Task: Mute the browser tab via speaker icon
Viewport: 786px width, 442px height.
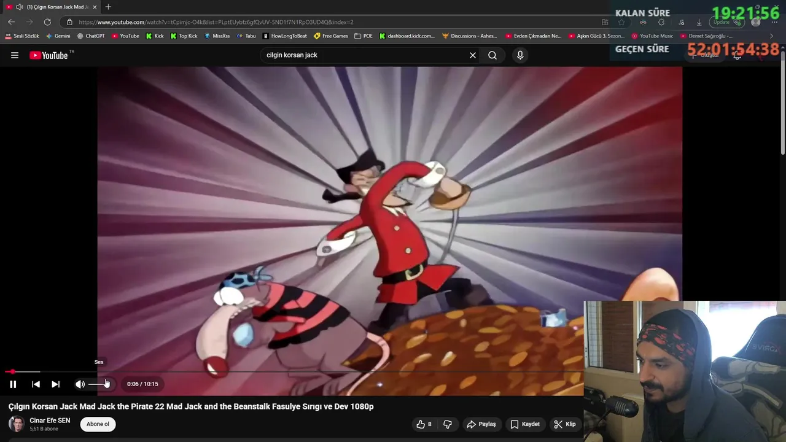Action: tap(19, 7)
